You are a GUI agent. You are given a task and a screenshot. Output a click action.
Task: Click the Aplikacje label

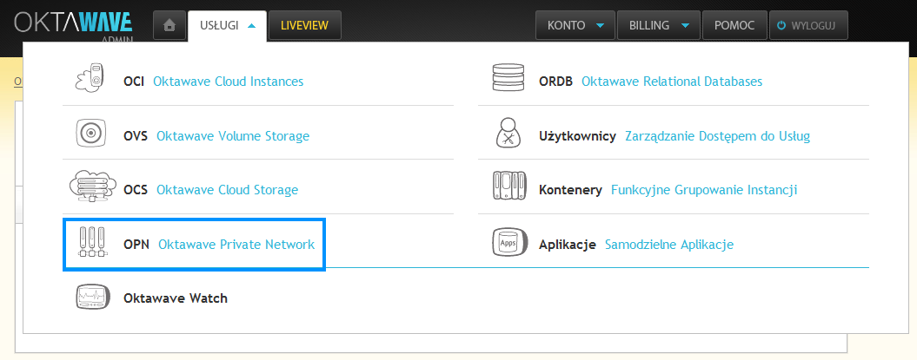[x=568, y=245]
